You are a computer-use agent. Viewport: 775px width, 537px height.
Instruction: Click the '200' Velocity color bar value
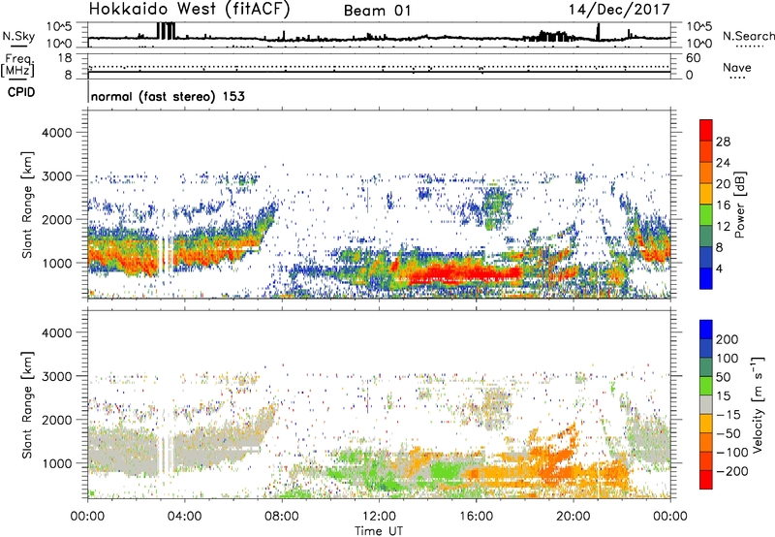point(728,339)
